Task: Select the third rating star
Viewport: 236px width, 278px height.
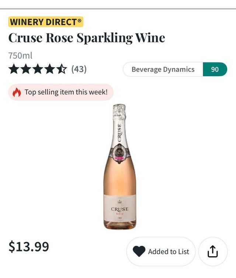Action: click(38, 69)
